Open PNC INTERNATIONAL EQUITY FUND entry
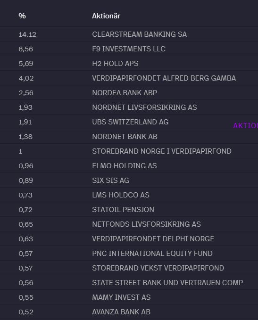Image resolution: width=258 pixels, height=320 pixels. tap(152, 254)
